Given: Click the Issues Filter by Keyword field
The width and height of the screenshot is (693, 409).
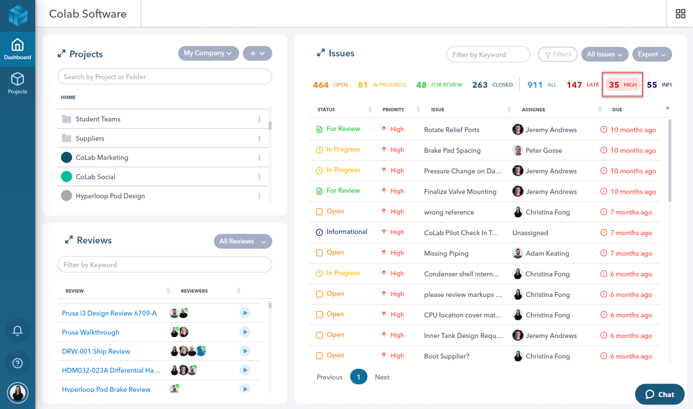Looking at the screenshot, I should (488, 54).
